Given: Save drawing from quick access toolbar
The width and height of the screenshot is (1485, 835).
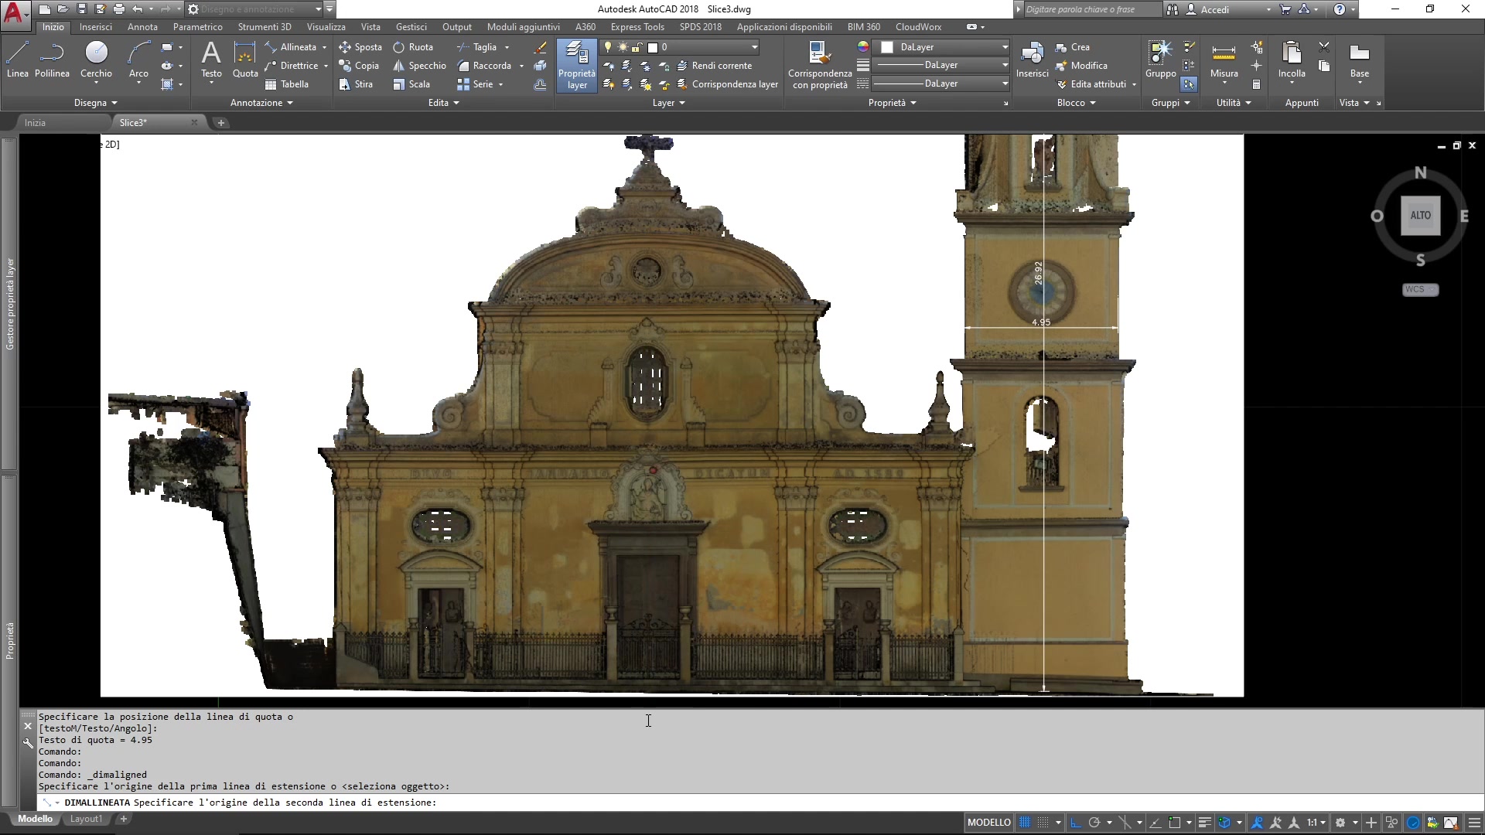Looking at the screenshot, I should (x=81, y=9).
